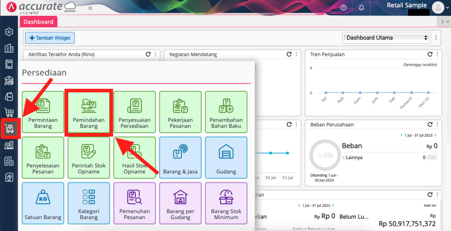Switch to the Dashboard tab
This screenshot has width=451, height=231.
point(38,22)
